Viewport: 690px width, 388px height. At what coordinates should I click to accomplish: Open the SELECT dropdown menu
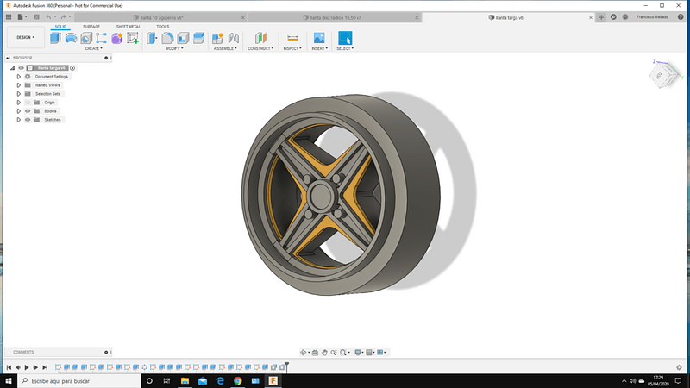pos(345,48)
